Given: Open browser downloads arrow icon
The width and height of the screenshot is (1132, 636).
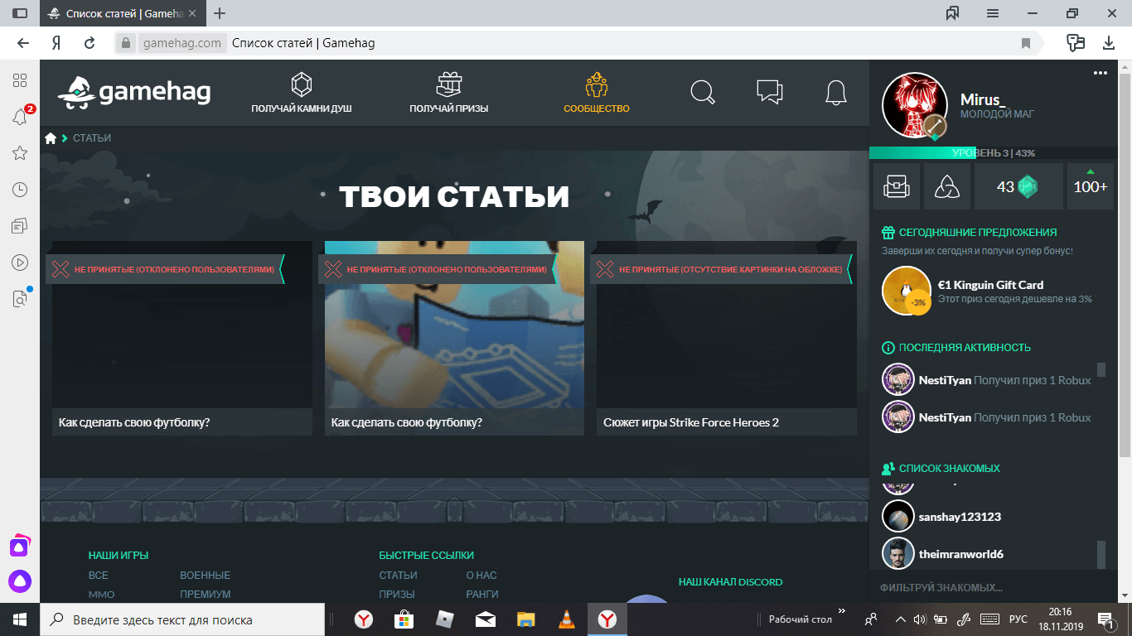Looking at the screenshot, I should tap(1109, 43).
